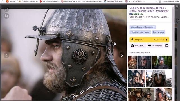The height and width of the screenshot is (101, 180).
Task: Close the image viewer with the X
Action: click(x=177, y=6)
